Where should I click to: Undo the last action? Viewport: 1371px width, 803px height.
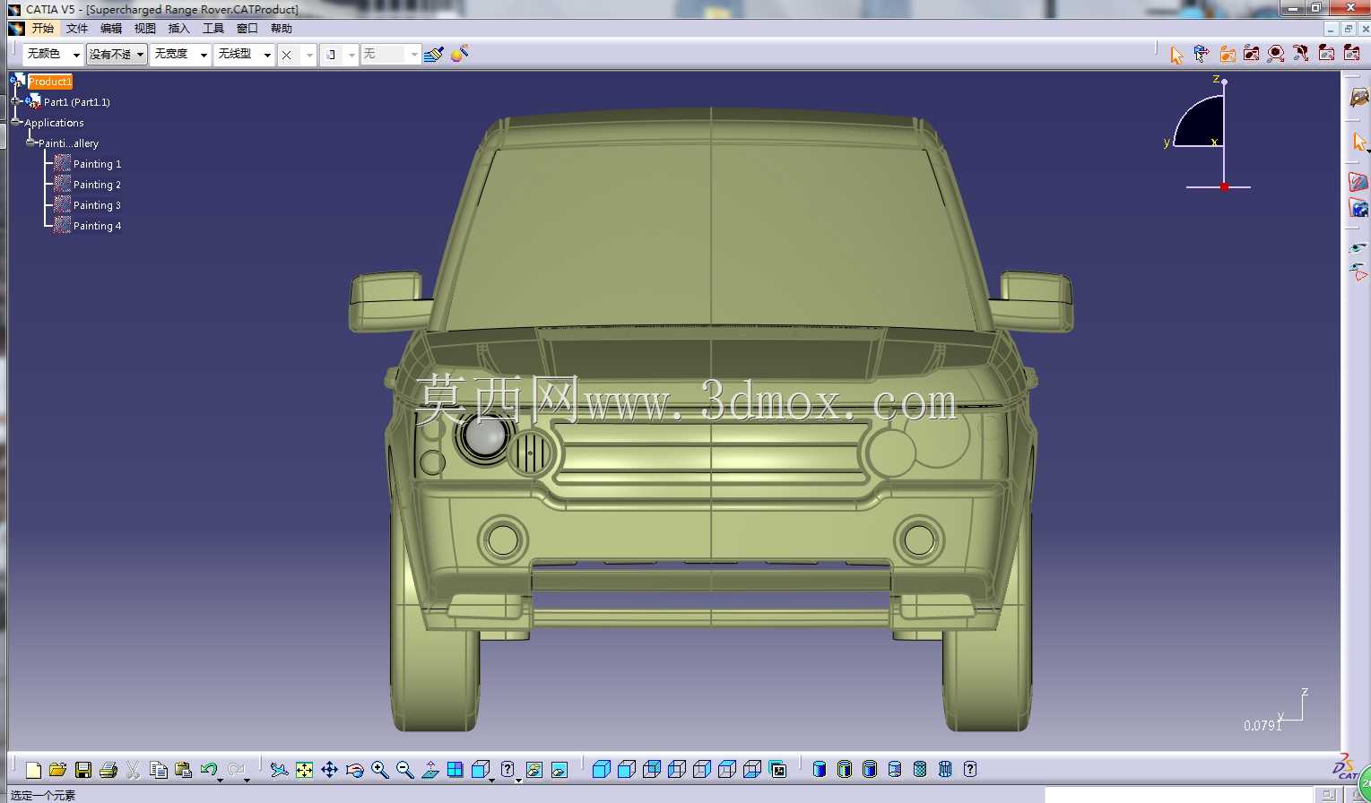tap(209, 770)
